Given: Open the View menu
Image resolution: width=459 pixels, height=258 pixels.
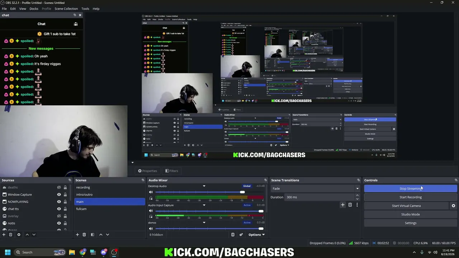Looking at the screenshot, I should coord(23,9).
